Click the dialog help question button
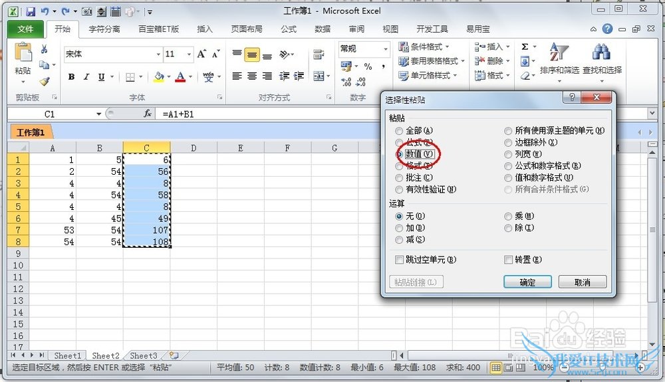The width and height of the screenshot is (665, 382). pos(572,98)
